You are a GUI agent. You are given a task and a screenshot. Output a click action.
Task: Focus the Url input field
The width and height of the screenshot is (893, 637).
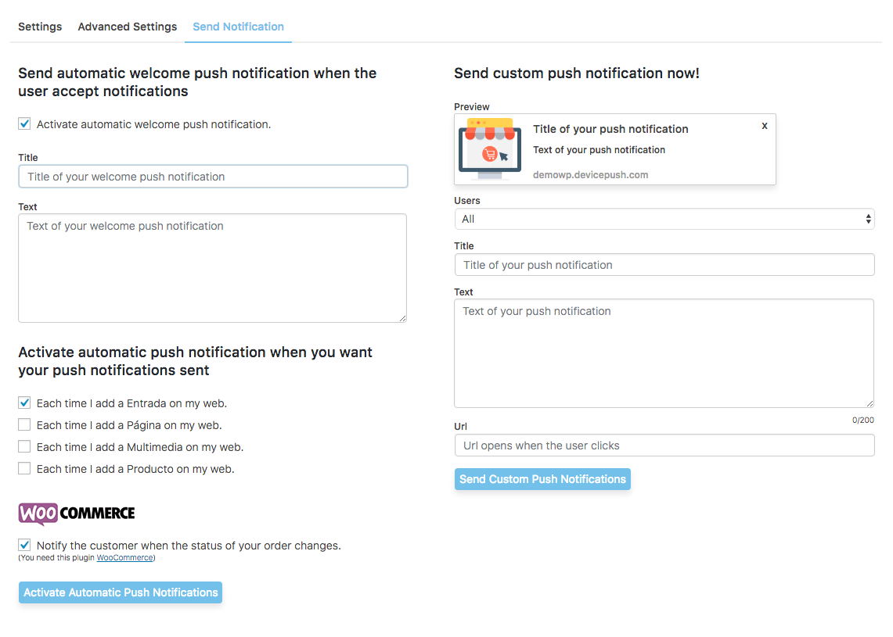664,446
